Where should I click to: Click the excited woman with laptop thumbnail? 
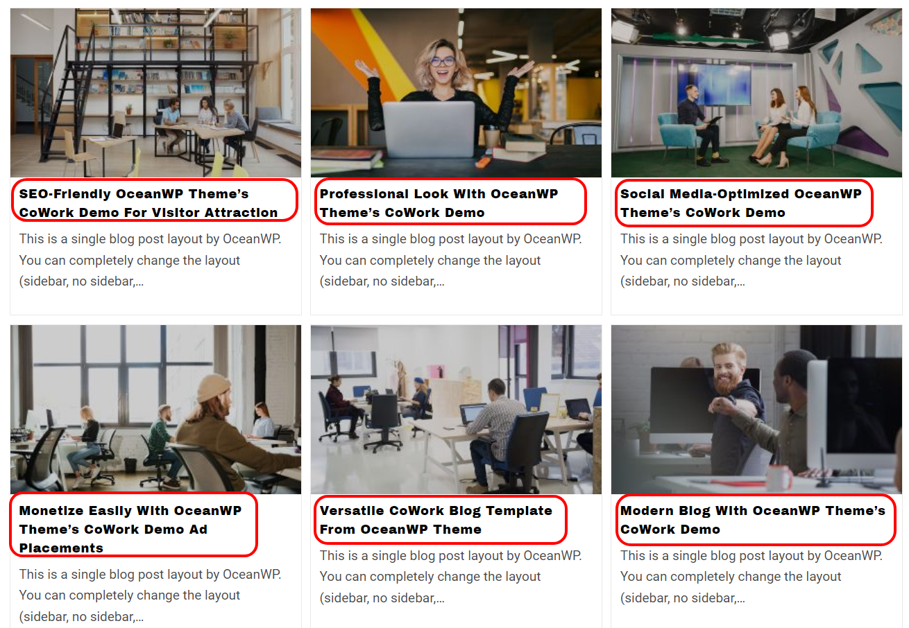[456, 93]
